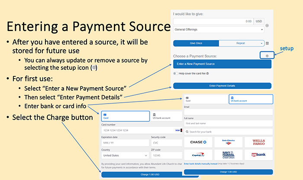Select the US Bank logo tile

pyautogui.click(x=258, y=155)
